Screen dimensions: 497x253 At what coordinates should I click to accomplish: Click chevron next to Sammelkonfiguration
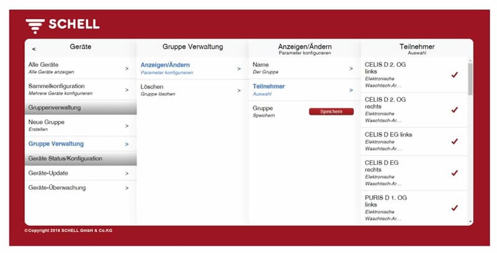click(127, 90)
